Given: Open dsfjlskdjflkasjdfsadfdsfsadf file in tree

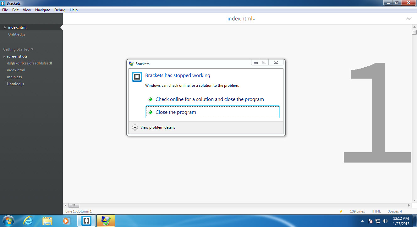Looking at the screenshot, I should coord(30,63).
